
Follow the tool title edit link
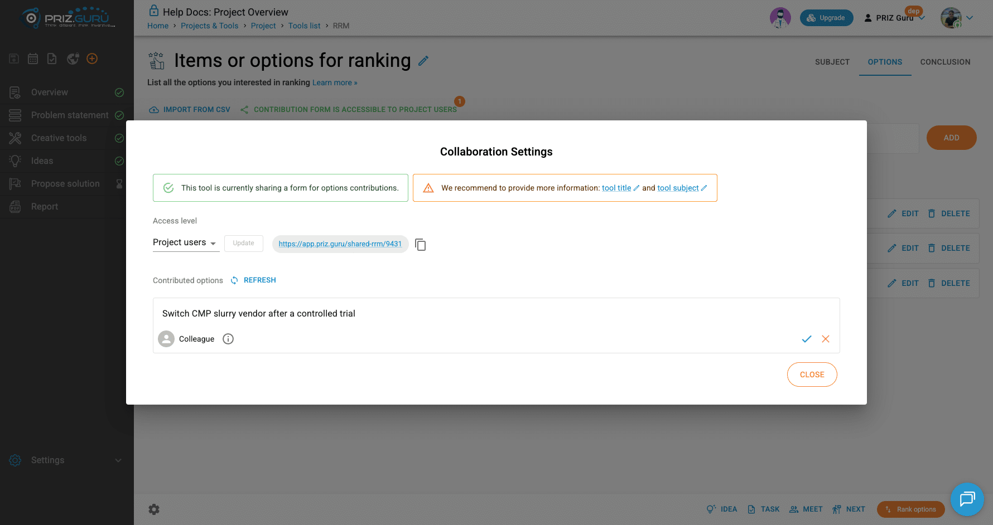[x=620, y=188]
